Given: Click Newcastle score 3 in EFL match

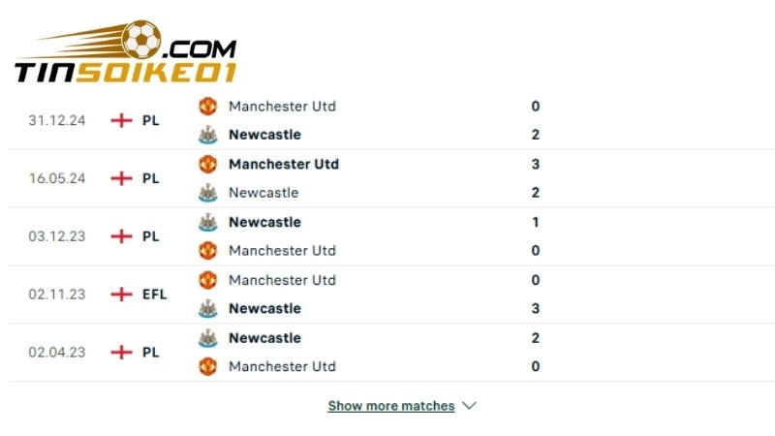Looking at the screenshot, I should pyautogui.click(x=536, y=308).
